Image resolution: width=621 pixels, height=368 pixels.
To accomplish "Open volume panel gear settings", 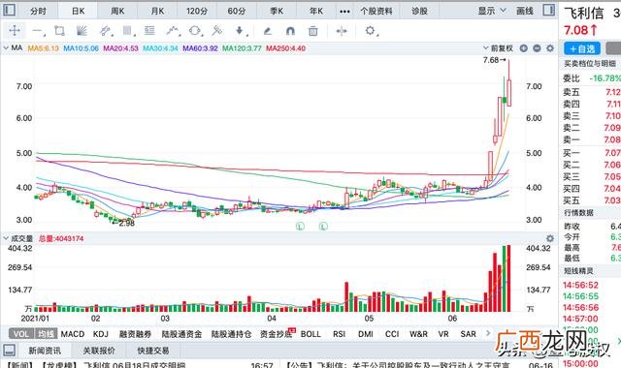I will click(550, 238).
